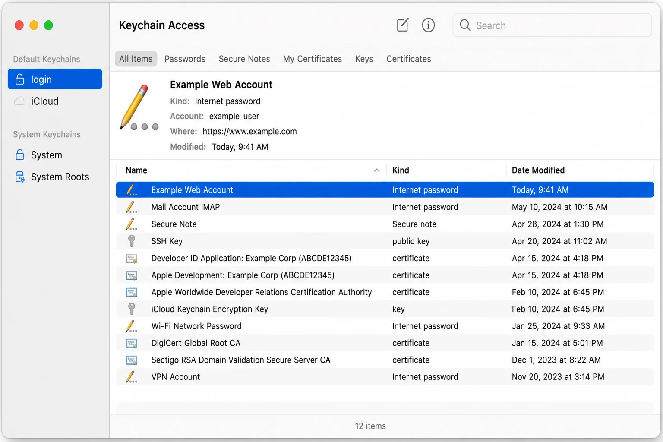Select Sectigo RSA Domain Validation Secure Server CA

[x=240, y=360]
